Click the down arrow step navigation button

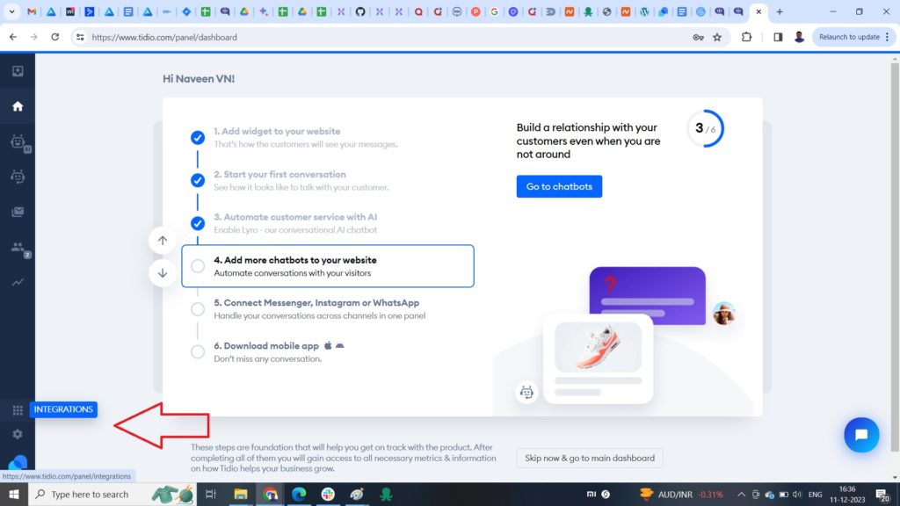[163, 272]
